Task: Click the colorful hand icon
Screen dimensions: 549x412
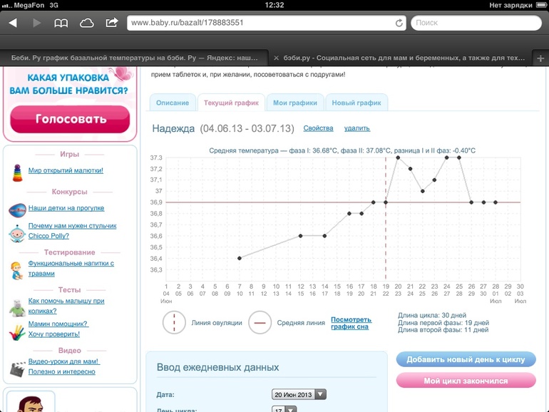Action: (17, 331)
